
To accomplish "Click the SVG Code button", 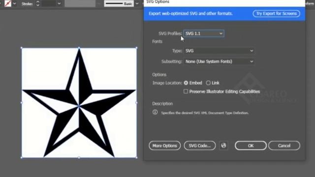I will tap(200, 146).
